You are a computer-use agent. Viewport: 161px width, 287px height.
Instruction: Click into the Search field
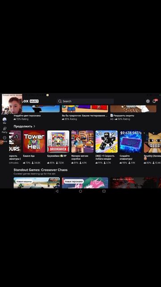click(85, 101)
